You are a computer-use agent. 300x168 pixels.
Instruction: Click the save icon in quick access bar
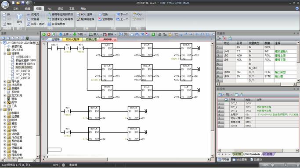coord(23,3)
